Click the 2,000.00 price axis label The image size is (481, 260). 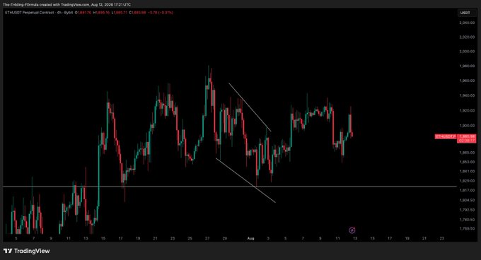[467, 52]
